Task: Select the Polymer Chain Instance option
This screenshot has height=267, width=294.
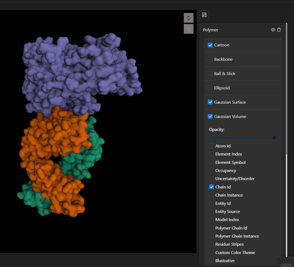Action: [x=212, y=236]
